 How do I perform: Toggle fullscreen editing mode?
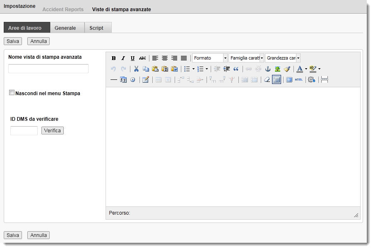289,79
